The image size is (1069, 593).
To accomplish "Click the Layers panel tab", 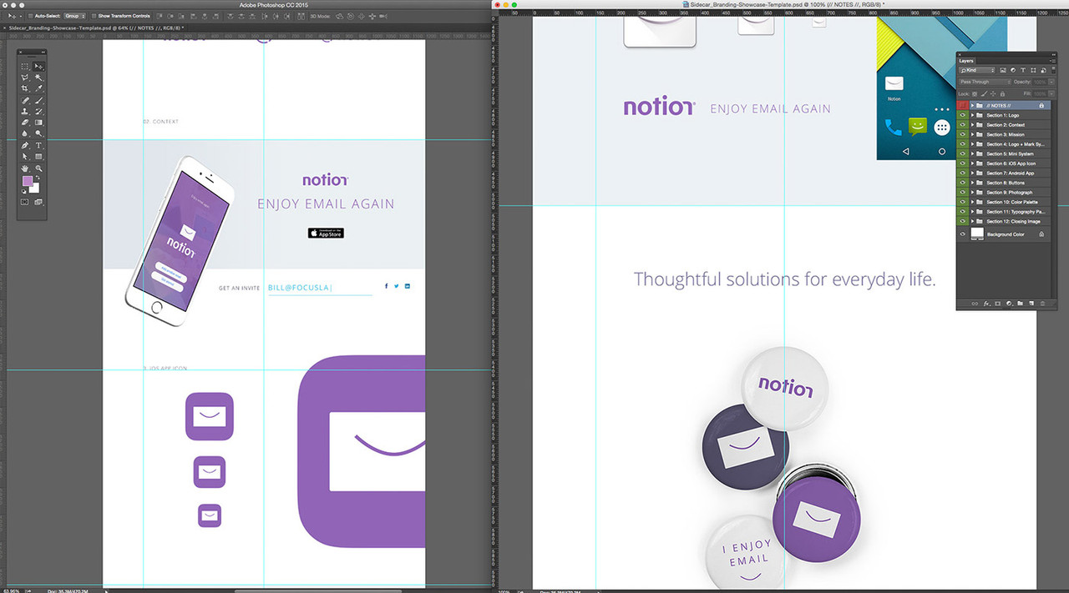I will click(x=966, y=61).
